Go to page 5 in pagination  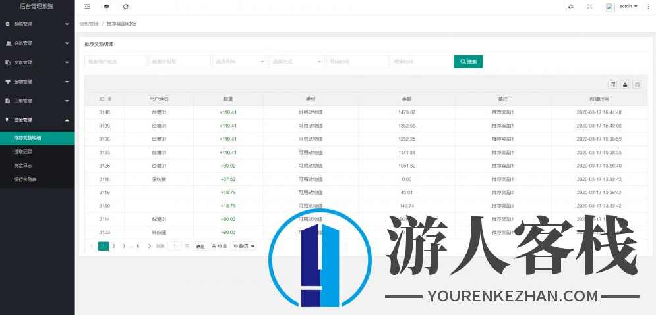pos(138,246)
